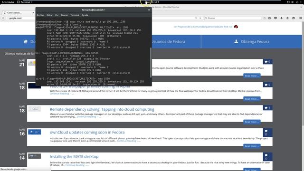The width and height of the screenshot is (304, 171).
Task: Click the ownCloud article thumbnail
Action: click(34, 132)
